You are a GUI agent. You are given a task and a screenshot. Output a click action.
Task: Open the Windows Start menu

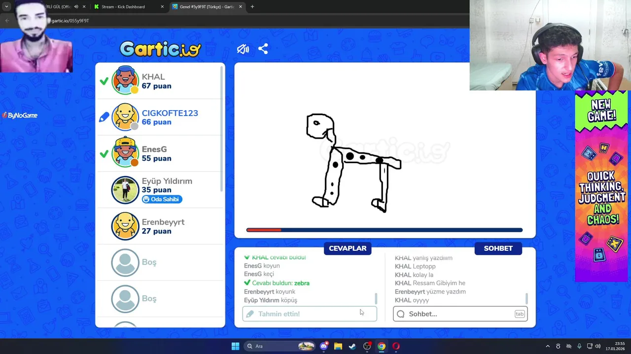click(235, 346)
